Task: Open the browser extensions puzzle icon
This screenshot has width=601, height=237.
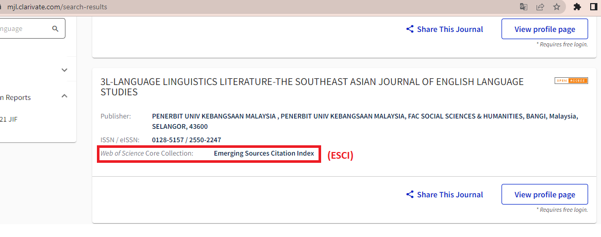Action: click(577, 7)
